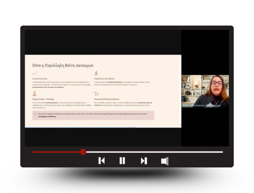Seek along the white unplayed progress bar
This screenshot has height=193, width=254.
coord(155,152)
